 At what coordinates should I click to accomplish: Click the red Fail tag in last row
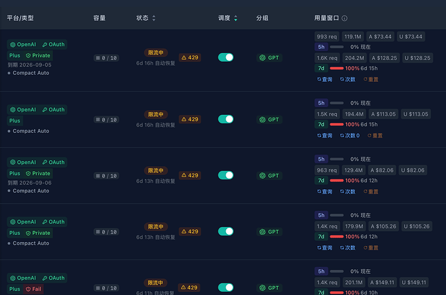(x=34, y=289)
